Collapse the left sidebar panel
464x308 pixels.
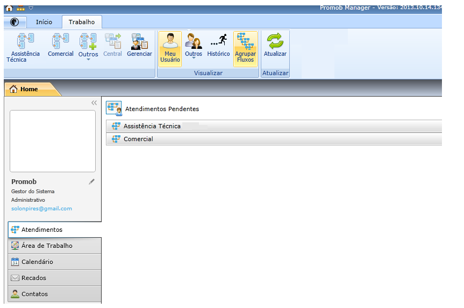tap(94, 103)
